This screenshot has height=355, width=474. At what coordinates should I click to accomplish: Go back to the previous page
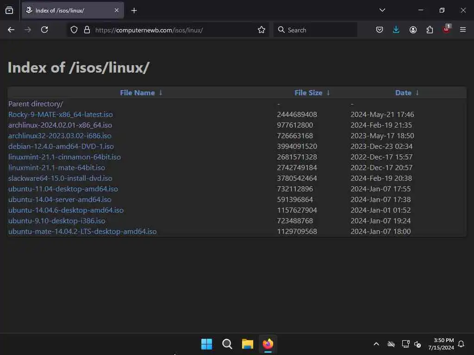[x=11, y=30]
